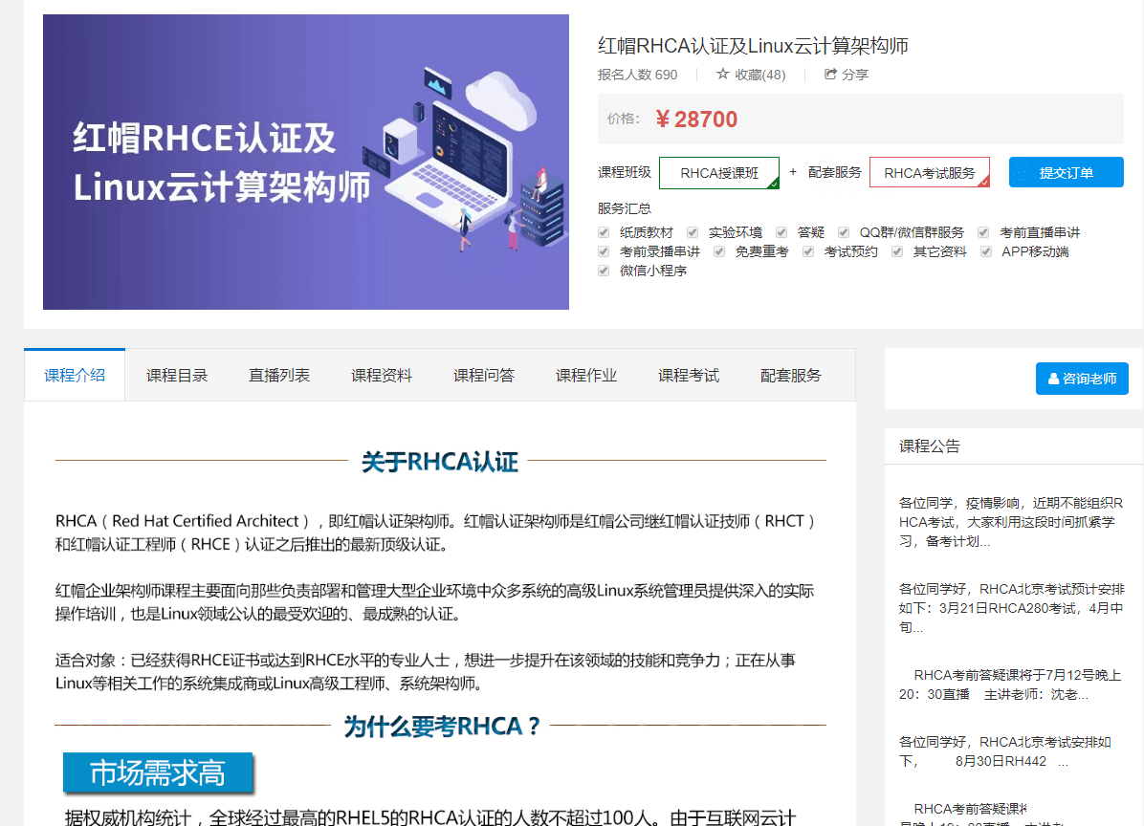Select the RHCA授课班 class option
Screen dimensions: 1144x826
pos(719,173)
